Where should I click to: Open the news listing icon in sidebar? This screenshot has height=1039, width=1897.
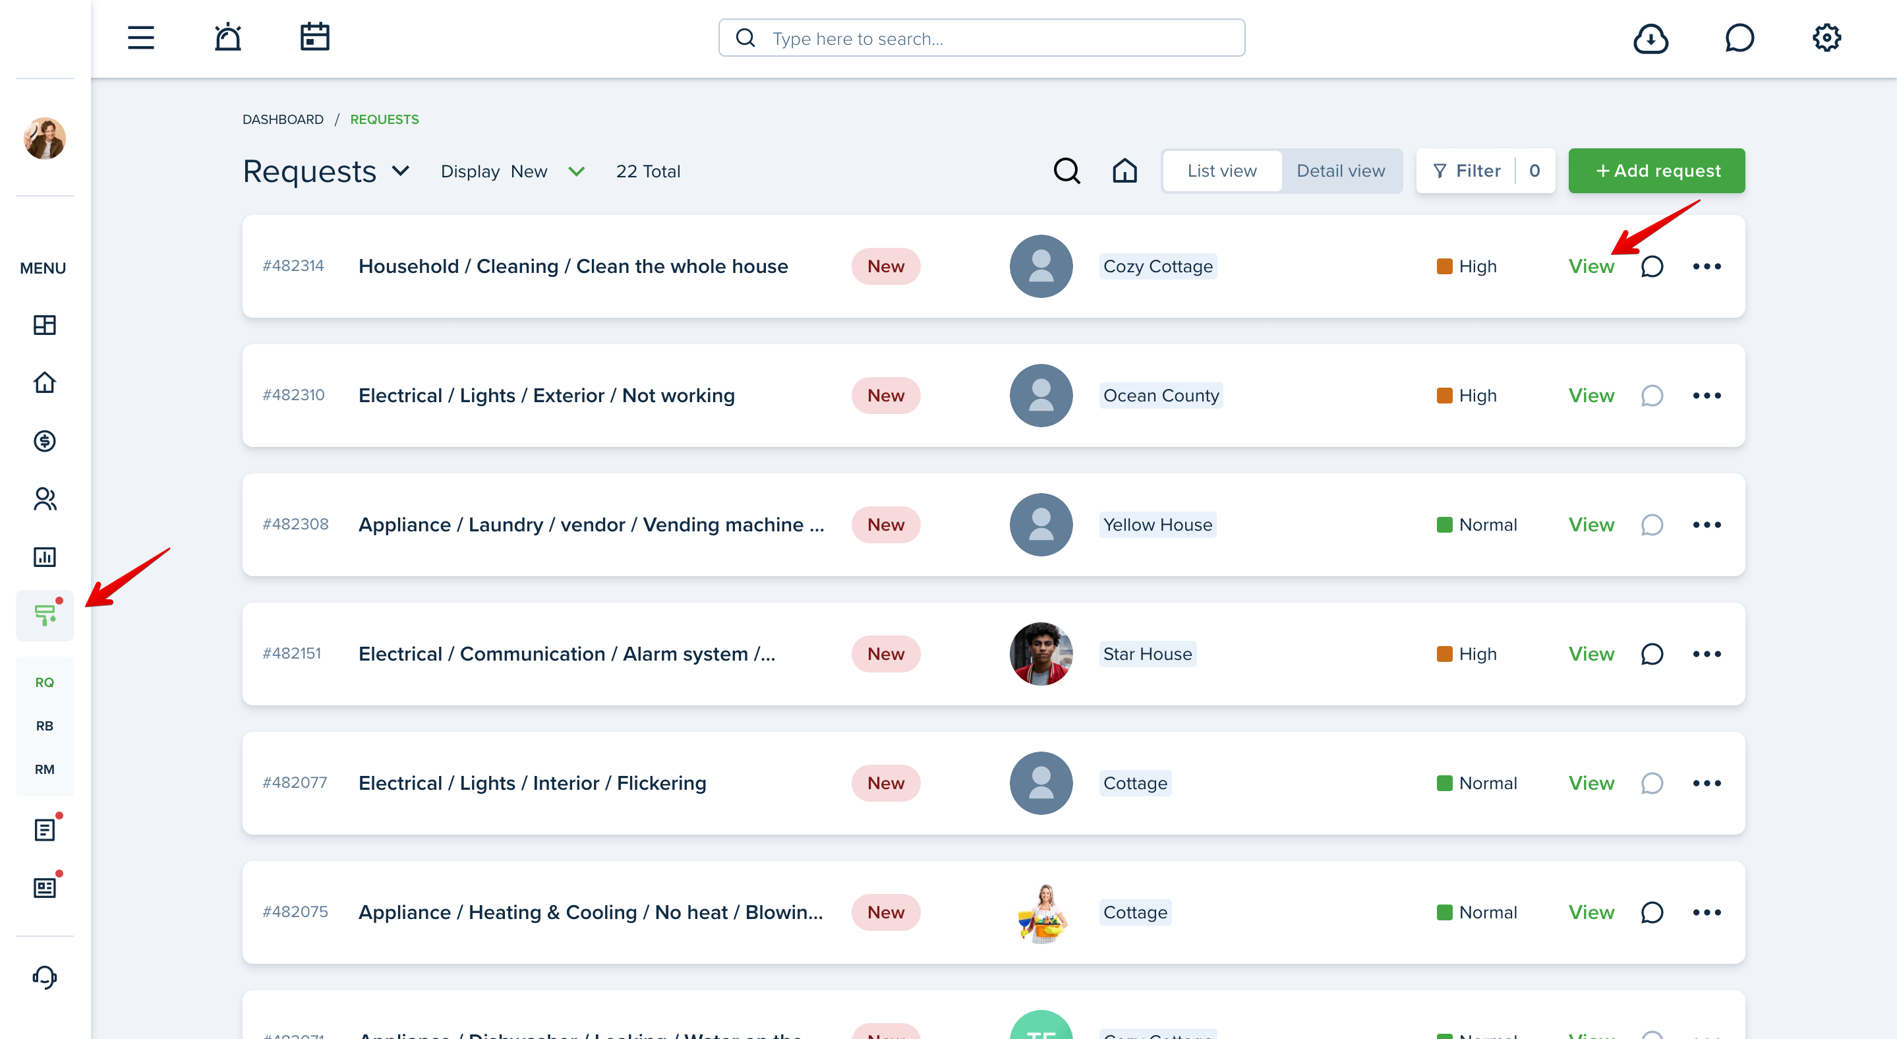pos(44,887)
